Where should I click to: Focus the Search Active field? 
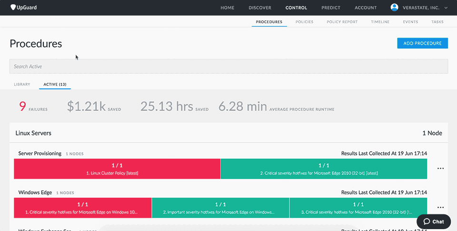tap(228, 67)
